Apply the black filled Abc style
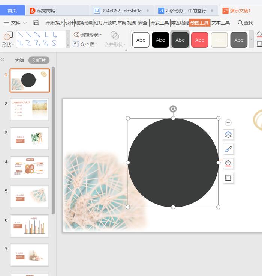Image resolution: width=262 pixels, height=276 pixels. (x=160, y=40)
